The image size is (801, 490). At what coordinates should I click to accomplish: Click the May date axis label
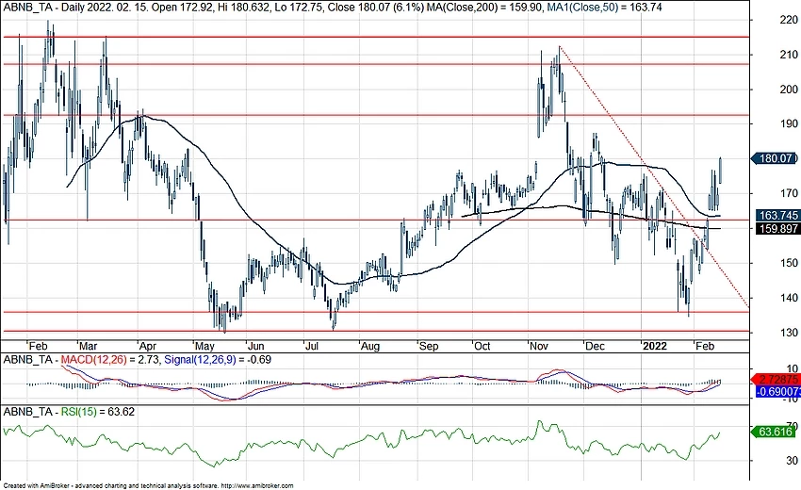[x=204, y=346]
